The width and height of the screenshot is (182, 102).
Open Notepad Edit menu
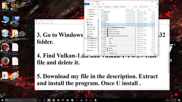point(39,23)
